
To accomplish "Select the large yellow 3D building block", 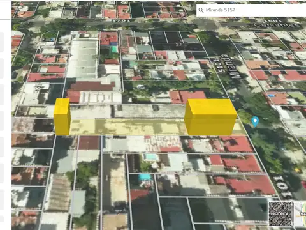I will pyautogui.click(x=210, y=117).
